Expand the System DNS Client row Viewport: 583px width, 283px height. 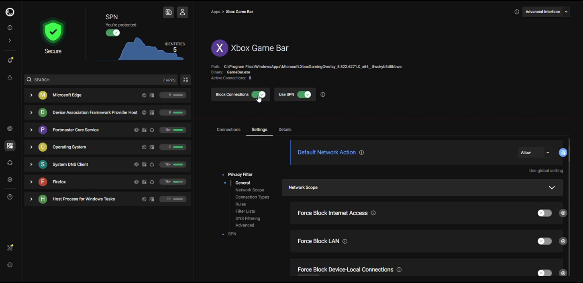pyautogui.click(x=31, y=165)
